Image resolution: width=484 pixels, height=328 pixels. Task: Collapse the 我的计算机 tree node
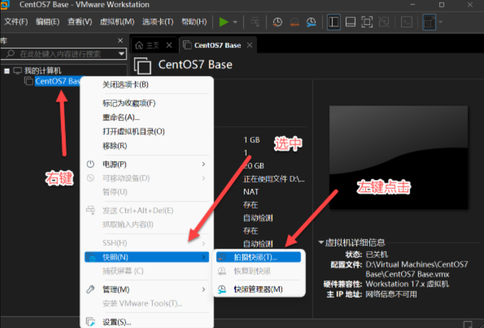click(x=7, y=71)
